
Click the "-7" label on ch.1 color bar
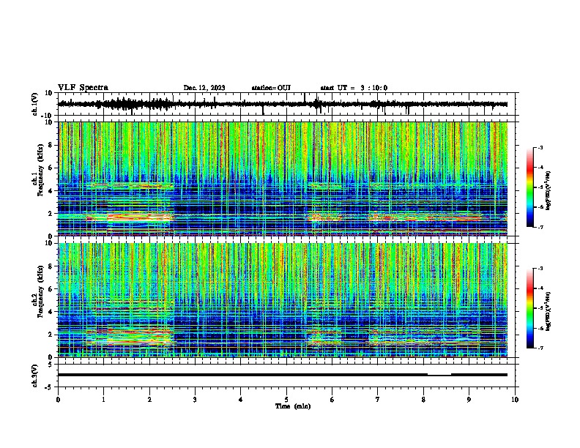click(540, 227)
